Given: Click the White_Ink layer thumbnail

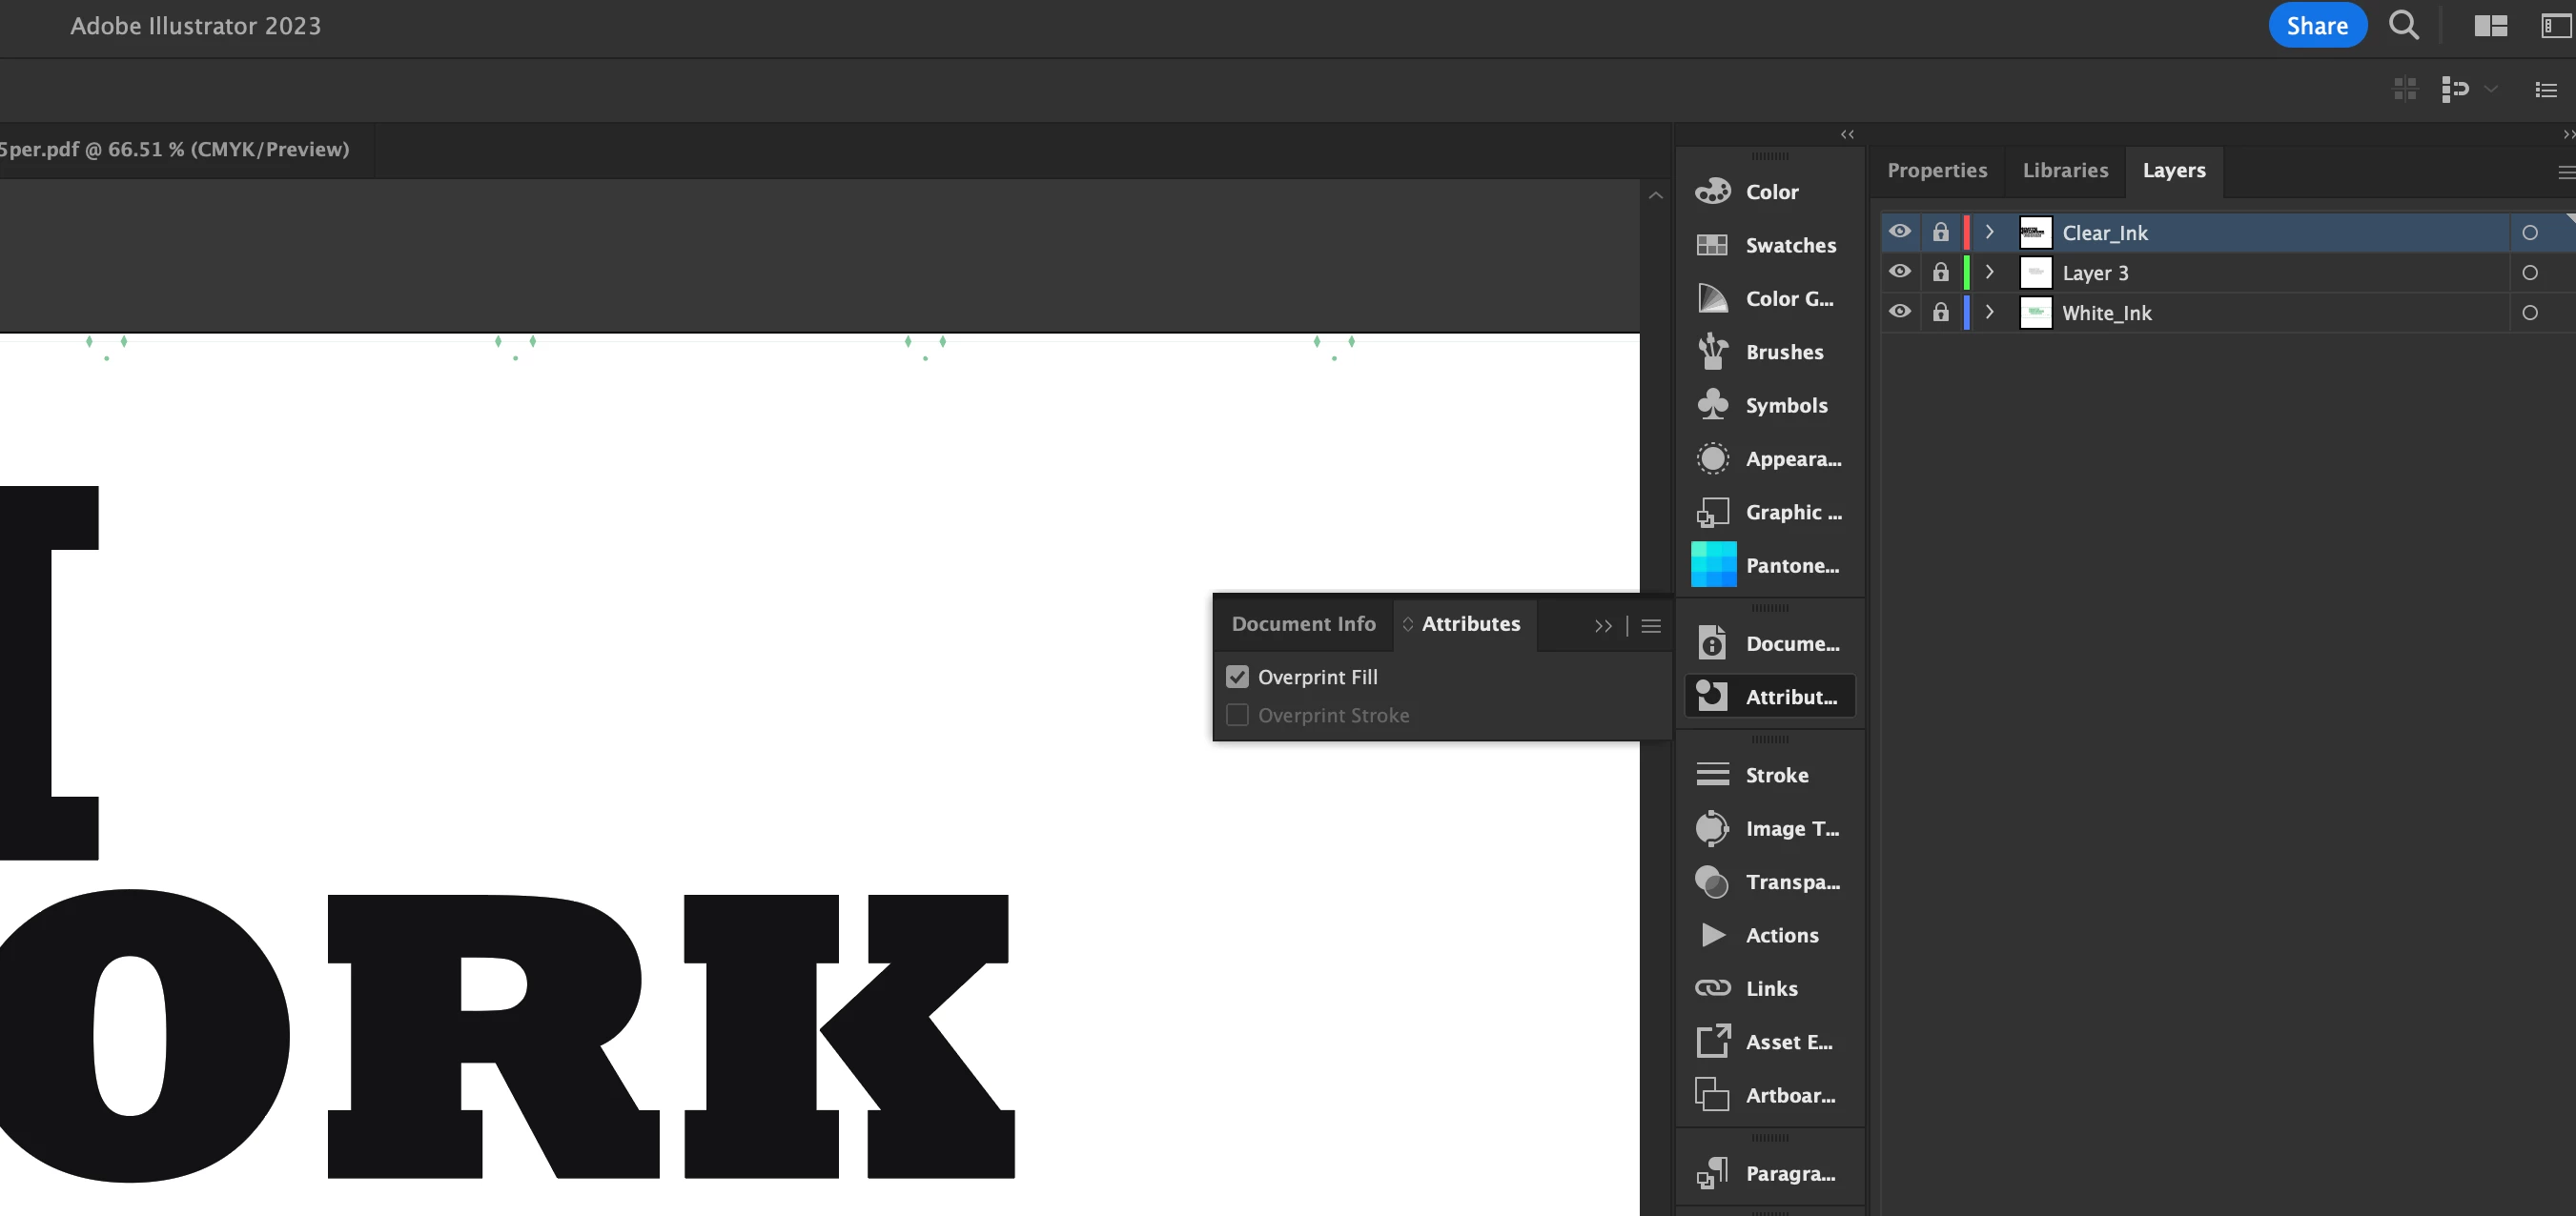Looking at the screenshot, I should [2035, 312].
